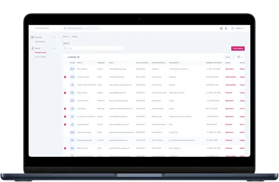279x182 pixels.
Task: Uncheck the checkbox in the BN row
Action: 65,148
